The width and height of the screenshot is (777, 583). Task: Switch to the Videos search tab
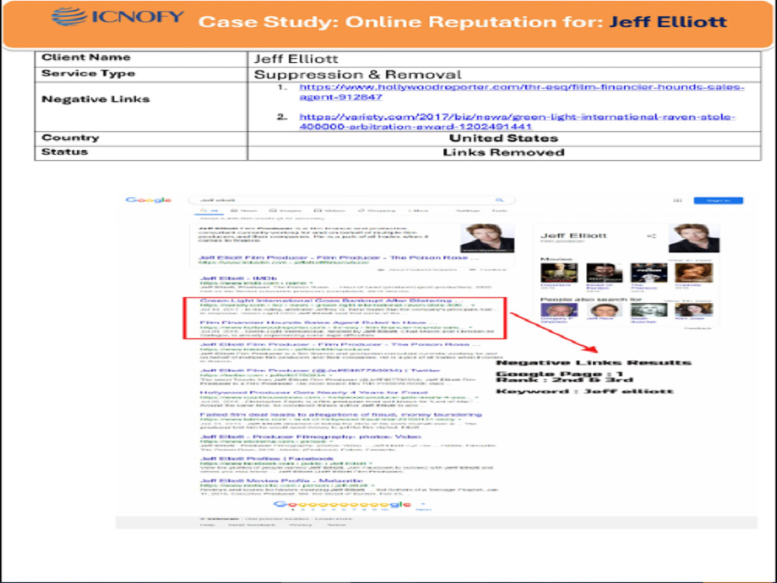click(329, 211)
